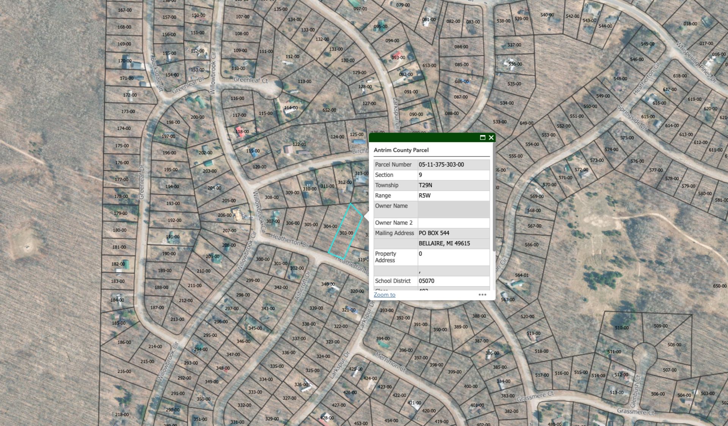Click parcel 400-00 on the map
The width and height of the screenshot is (728, 426).
coord(471,386)
